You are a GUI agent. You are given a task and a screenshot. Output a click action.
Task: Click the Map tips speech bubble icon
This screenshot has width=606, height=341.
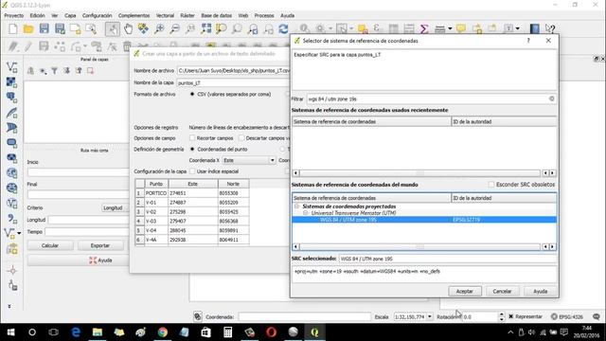461,28
